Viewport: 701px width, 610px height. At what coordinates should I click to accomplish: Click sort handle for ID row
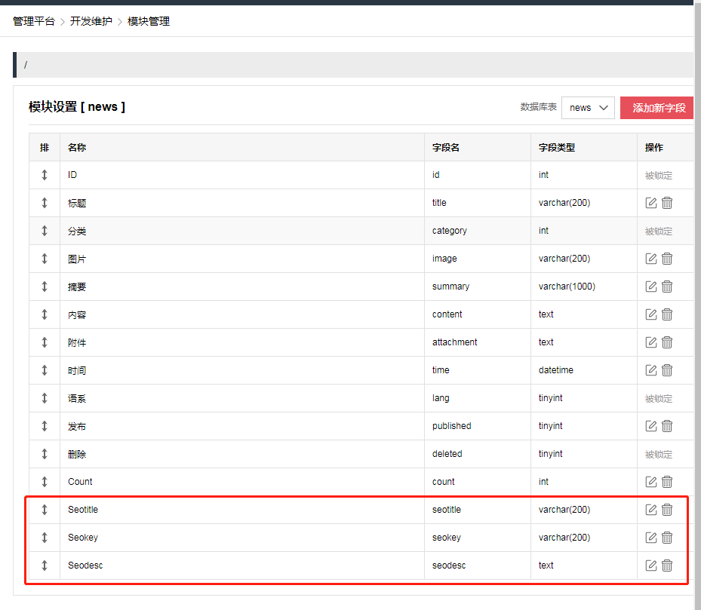pyautogui.click(x=45, y=175)
